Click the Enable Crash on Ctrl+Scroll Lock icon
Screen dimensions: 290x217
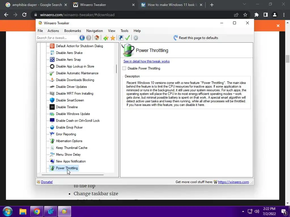point(52,121)
